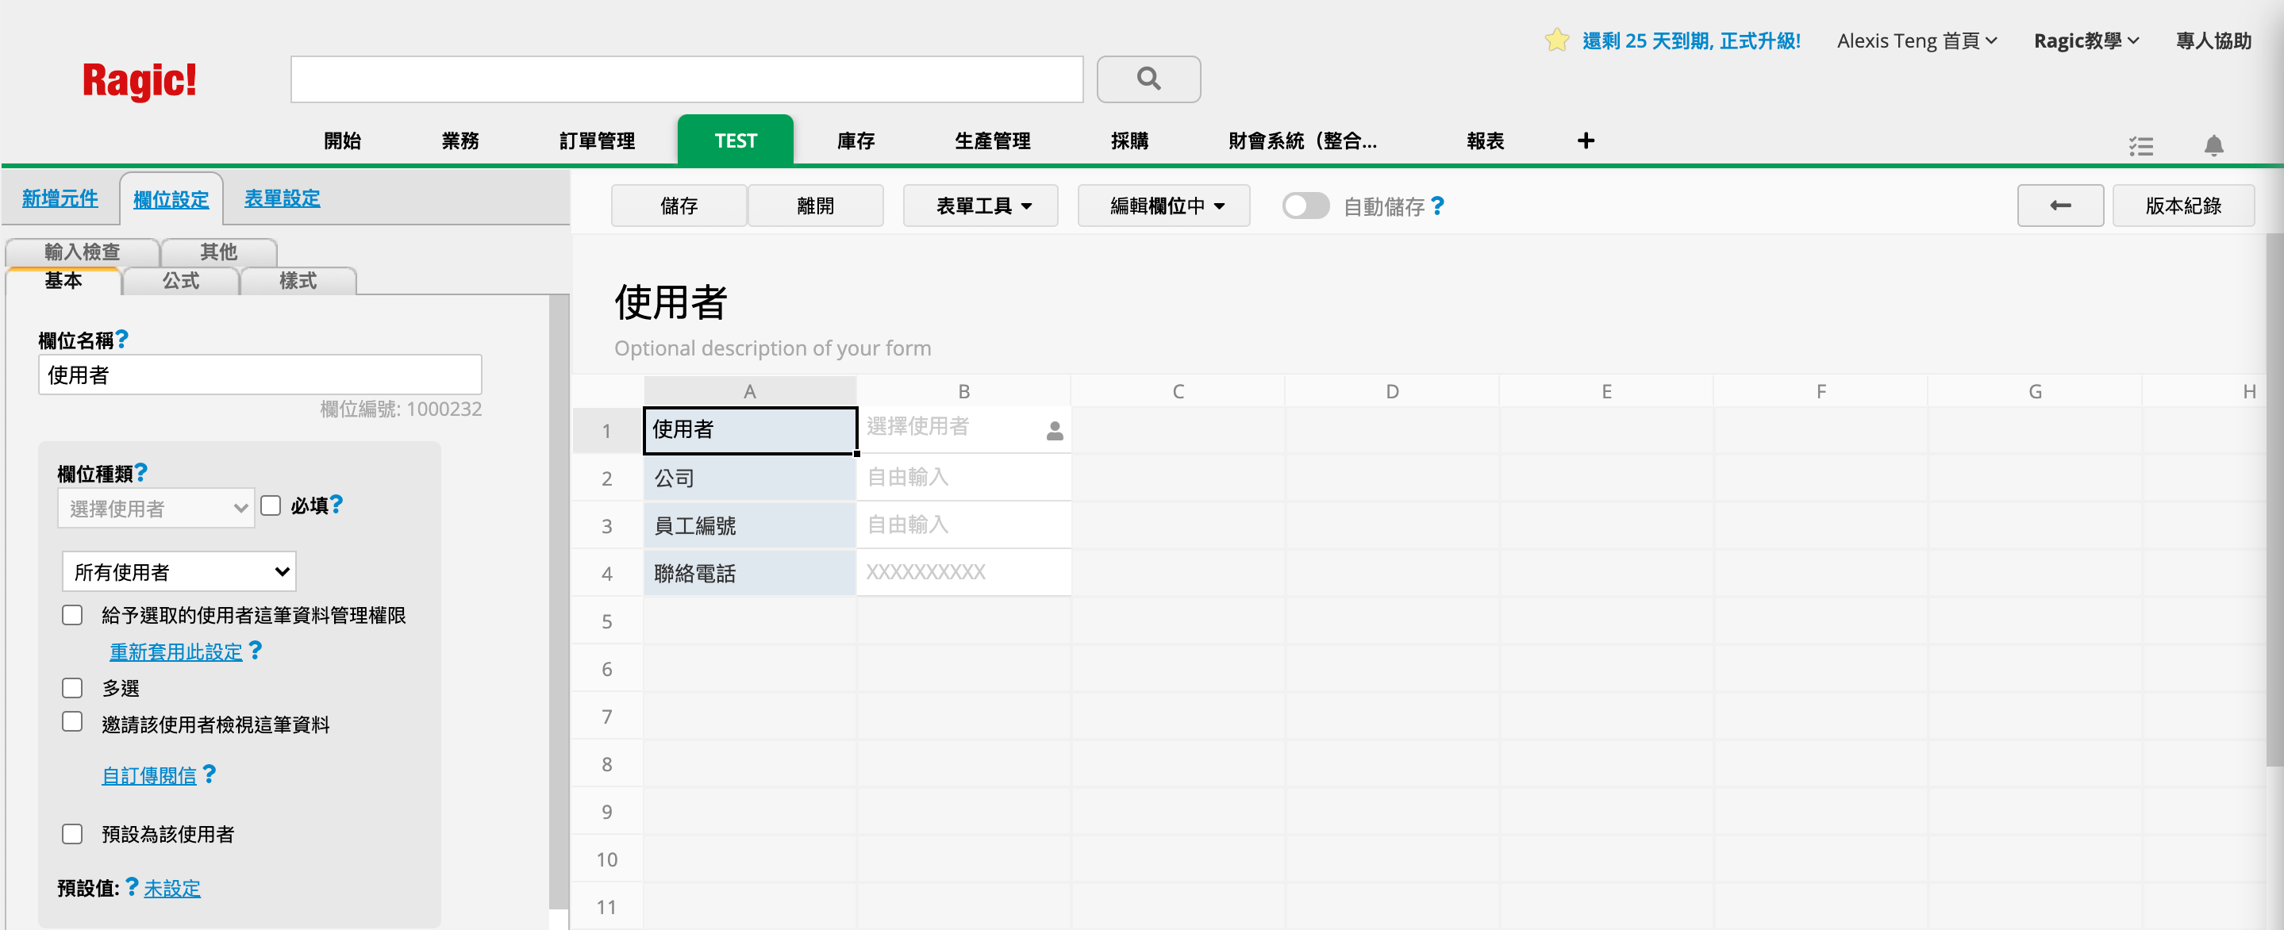This screenshot has width=2284, height=930.
Task: Open 版本紀錄
Action: coord(2183,206)
